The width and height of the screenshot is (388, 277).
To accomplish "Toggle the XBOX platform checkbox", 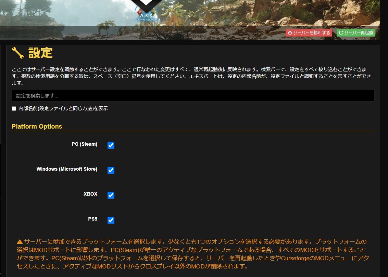I will 111,195.
